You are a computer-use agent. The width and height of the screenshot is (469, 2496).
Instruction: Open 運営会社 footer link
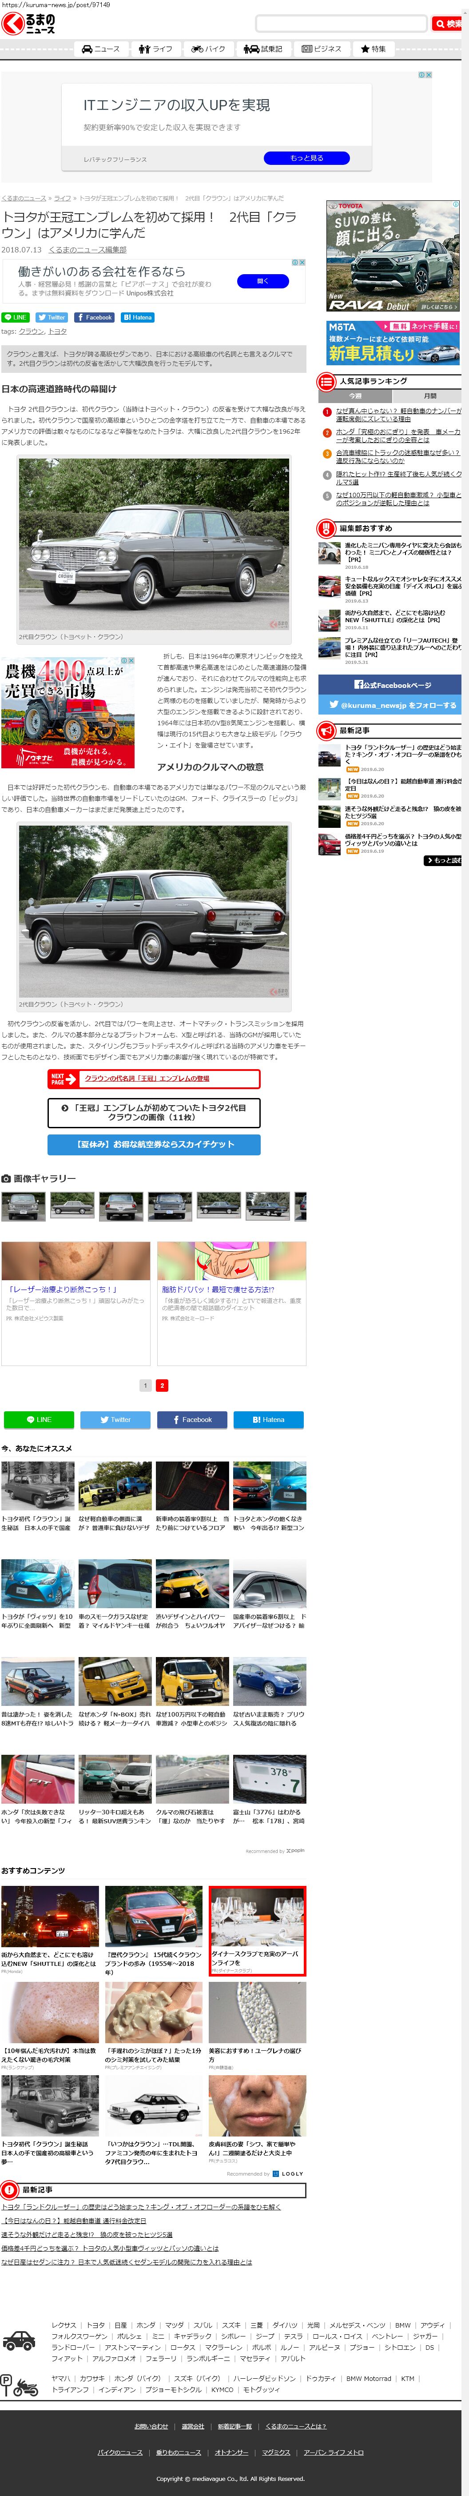[x=193, y=2426]
